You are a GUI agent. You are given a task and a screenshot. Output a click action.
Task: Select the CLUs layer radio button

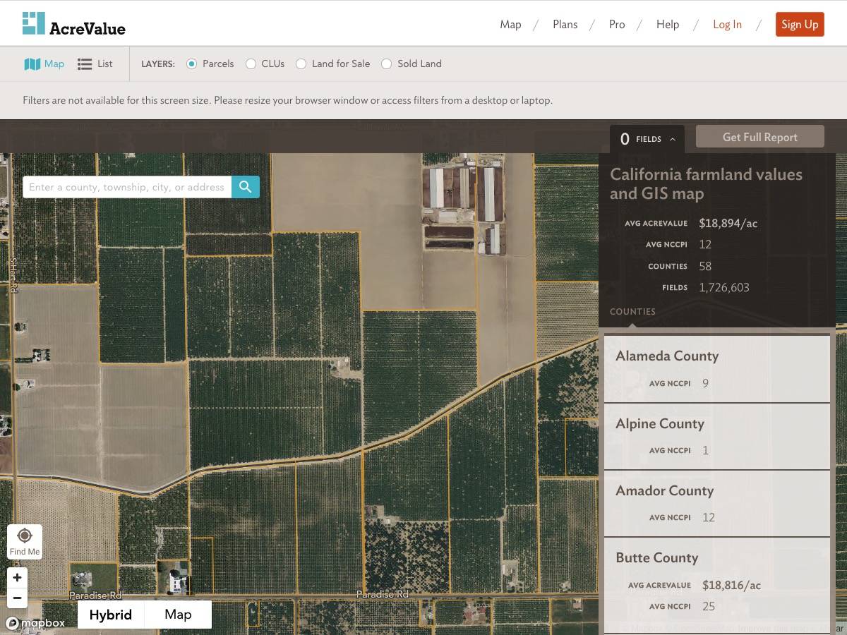pos(251,64)
